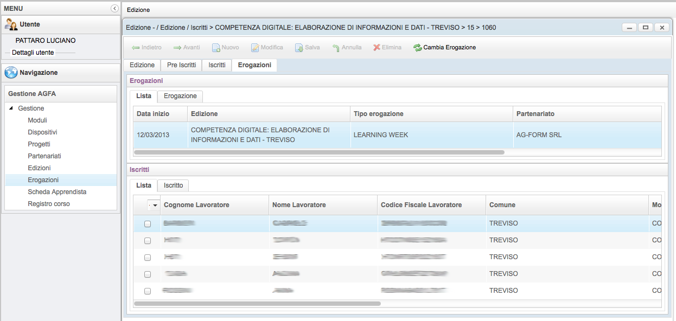Collapse the Gestione tree node
The image size is (676, 321).
click(11, 108)
